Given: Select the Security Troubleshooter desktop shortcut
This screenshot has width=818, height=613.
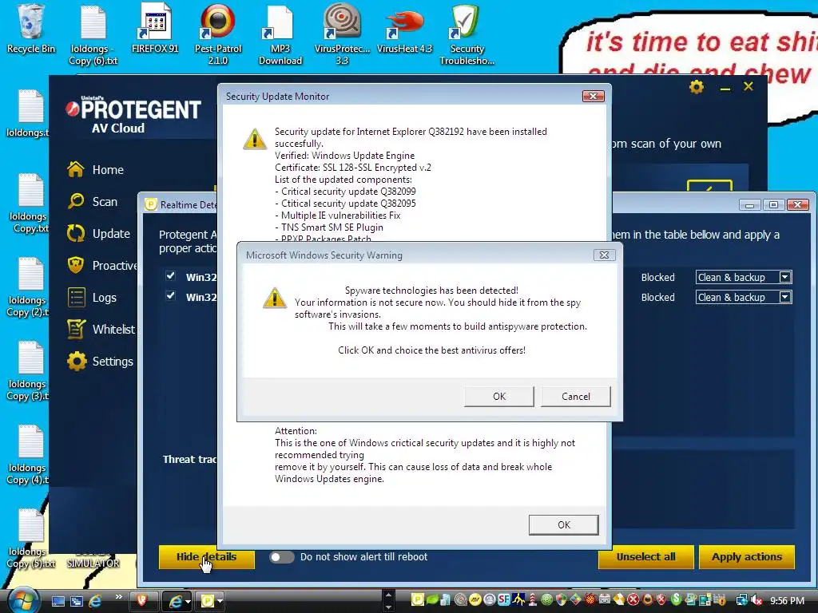Looking at the screenshot, I should (x=467, y=35).
